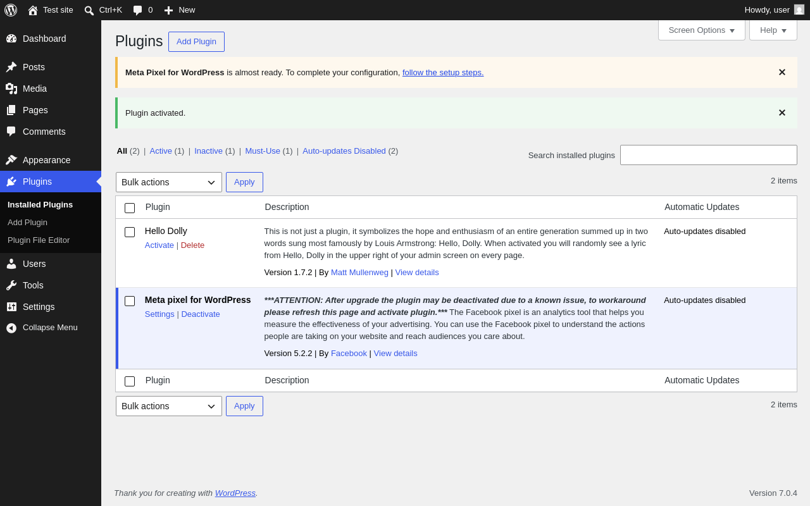The height and width of the screenshot is (506, 810).
Task: Click the Plugins plug icon
Action: (x=11, y=182)
